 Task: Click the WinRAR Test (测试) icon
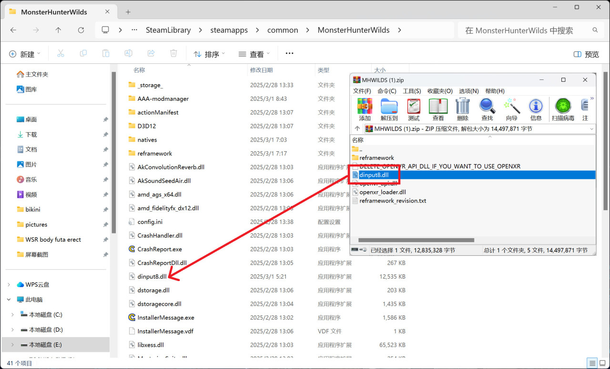coord(414,109)
